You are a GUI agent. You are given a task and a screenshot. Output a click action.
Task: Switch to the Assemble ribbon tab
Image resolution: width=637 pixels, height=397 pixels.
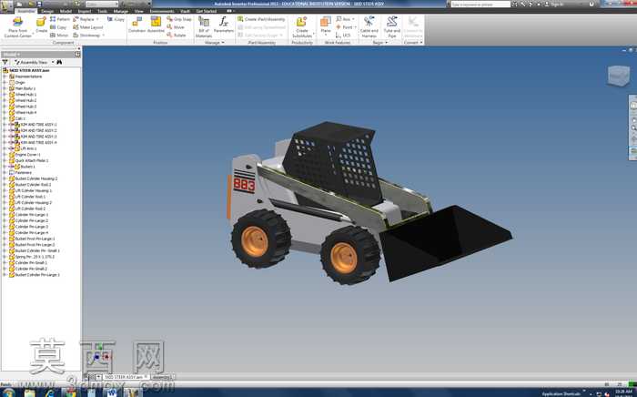(26, 11)
